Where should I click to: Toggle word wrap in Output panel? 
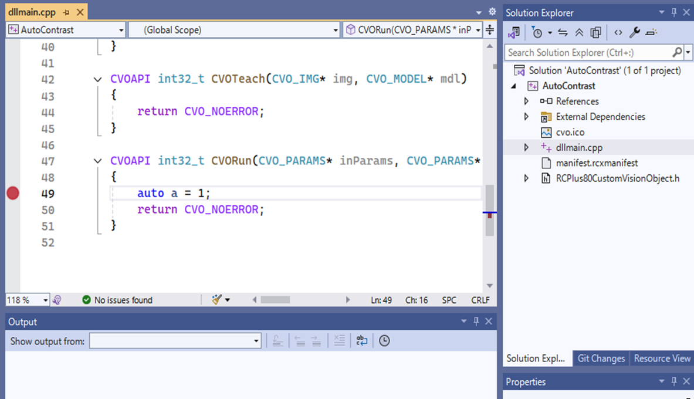(x=362, y=341)
